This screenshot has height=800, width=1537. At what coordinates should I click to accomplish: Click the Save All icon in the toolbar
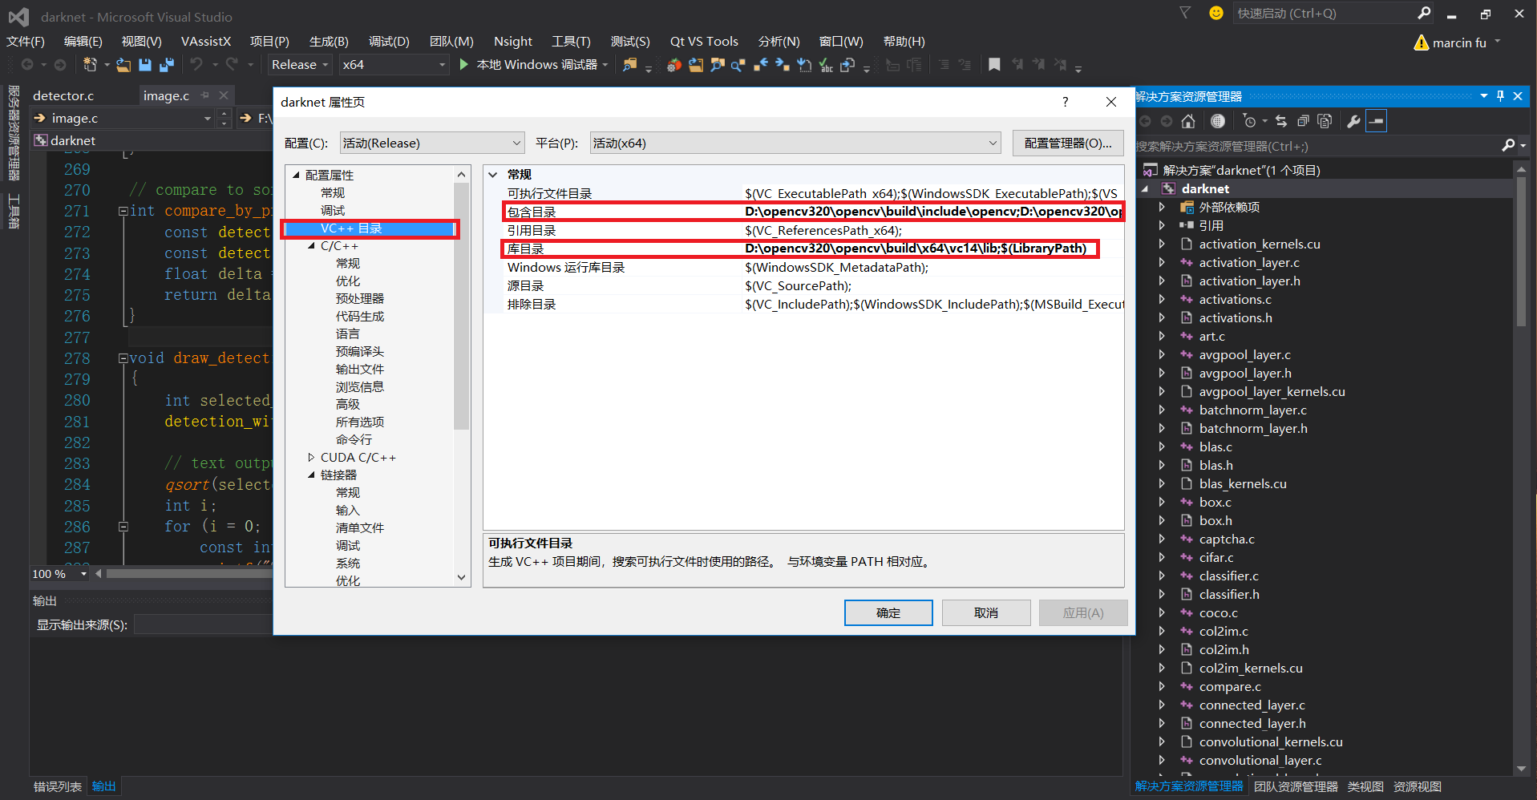(x=167, y=64)
